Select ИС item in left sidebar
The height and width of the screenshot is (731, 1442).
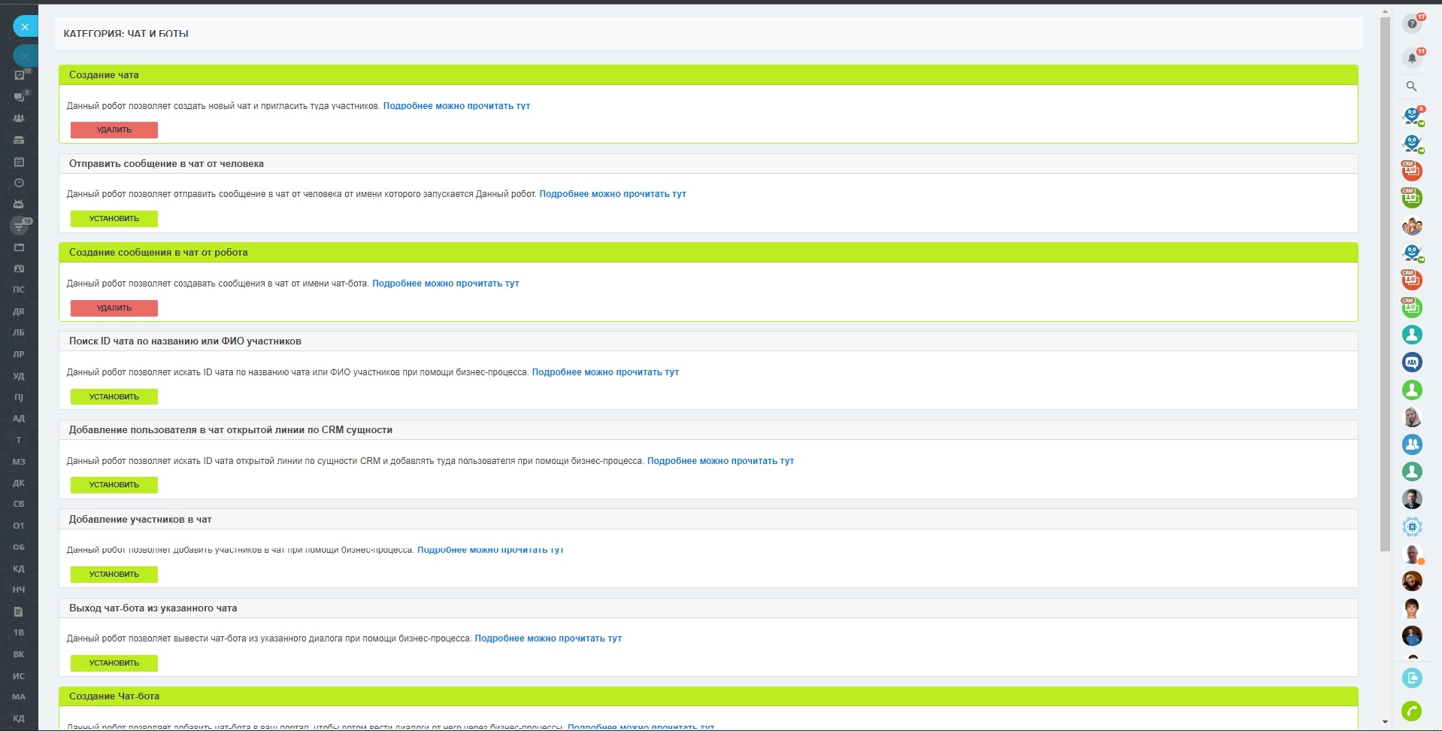[x=19, y=676]
